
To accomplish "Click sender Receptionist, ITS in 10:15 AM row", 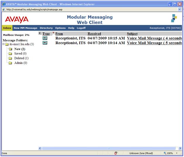I will click(70, 38).
